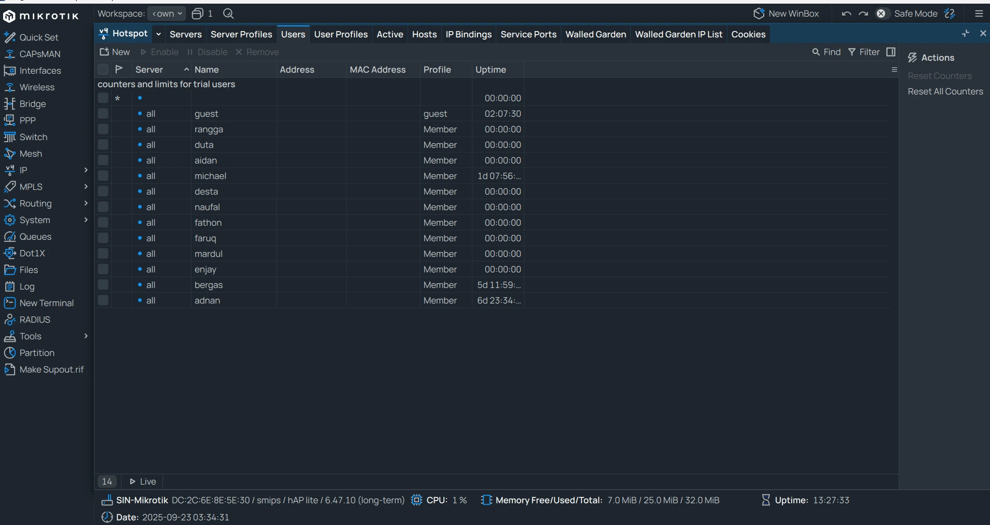Image resolution: width=990 pixels, height=525 pixels.
Task: Click Reset All Counters action
Action: (945, 91)
